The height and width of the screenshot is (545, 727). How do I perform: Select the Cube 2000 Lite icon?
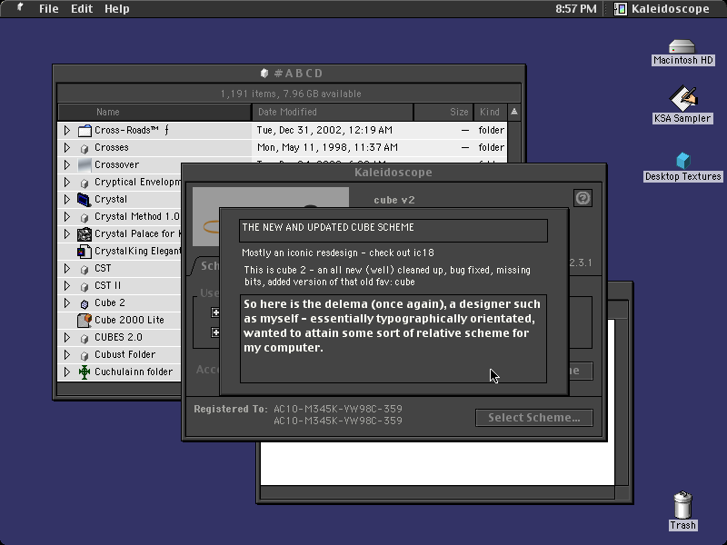pos(85,321)
